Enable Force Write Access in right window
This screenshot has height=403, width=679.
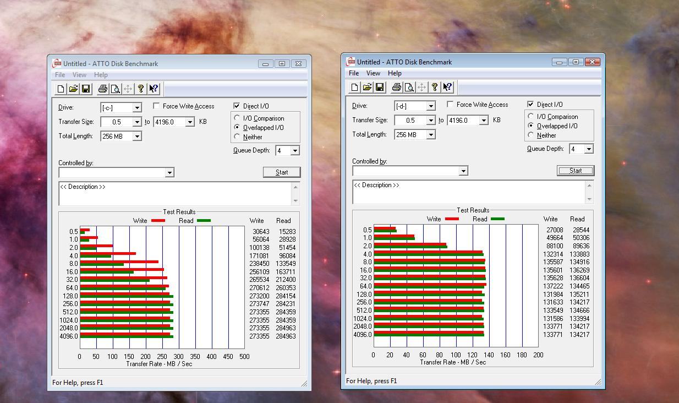pos(450,104)
